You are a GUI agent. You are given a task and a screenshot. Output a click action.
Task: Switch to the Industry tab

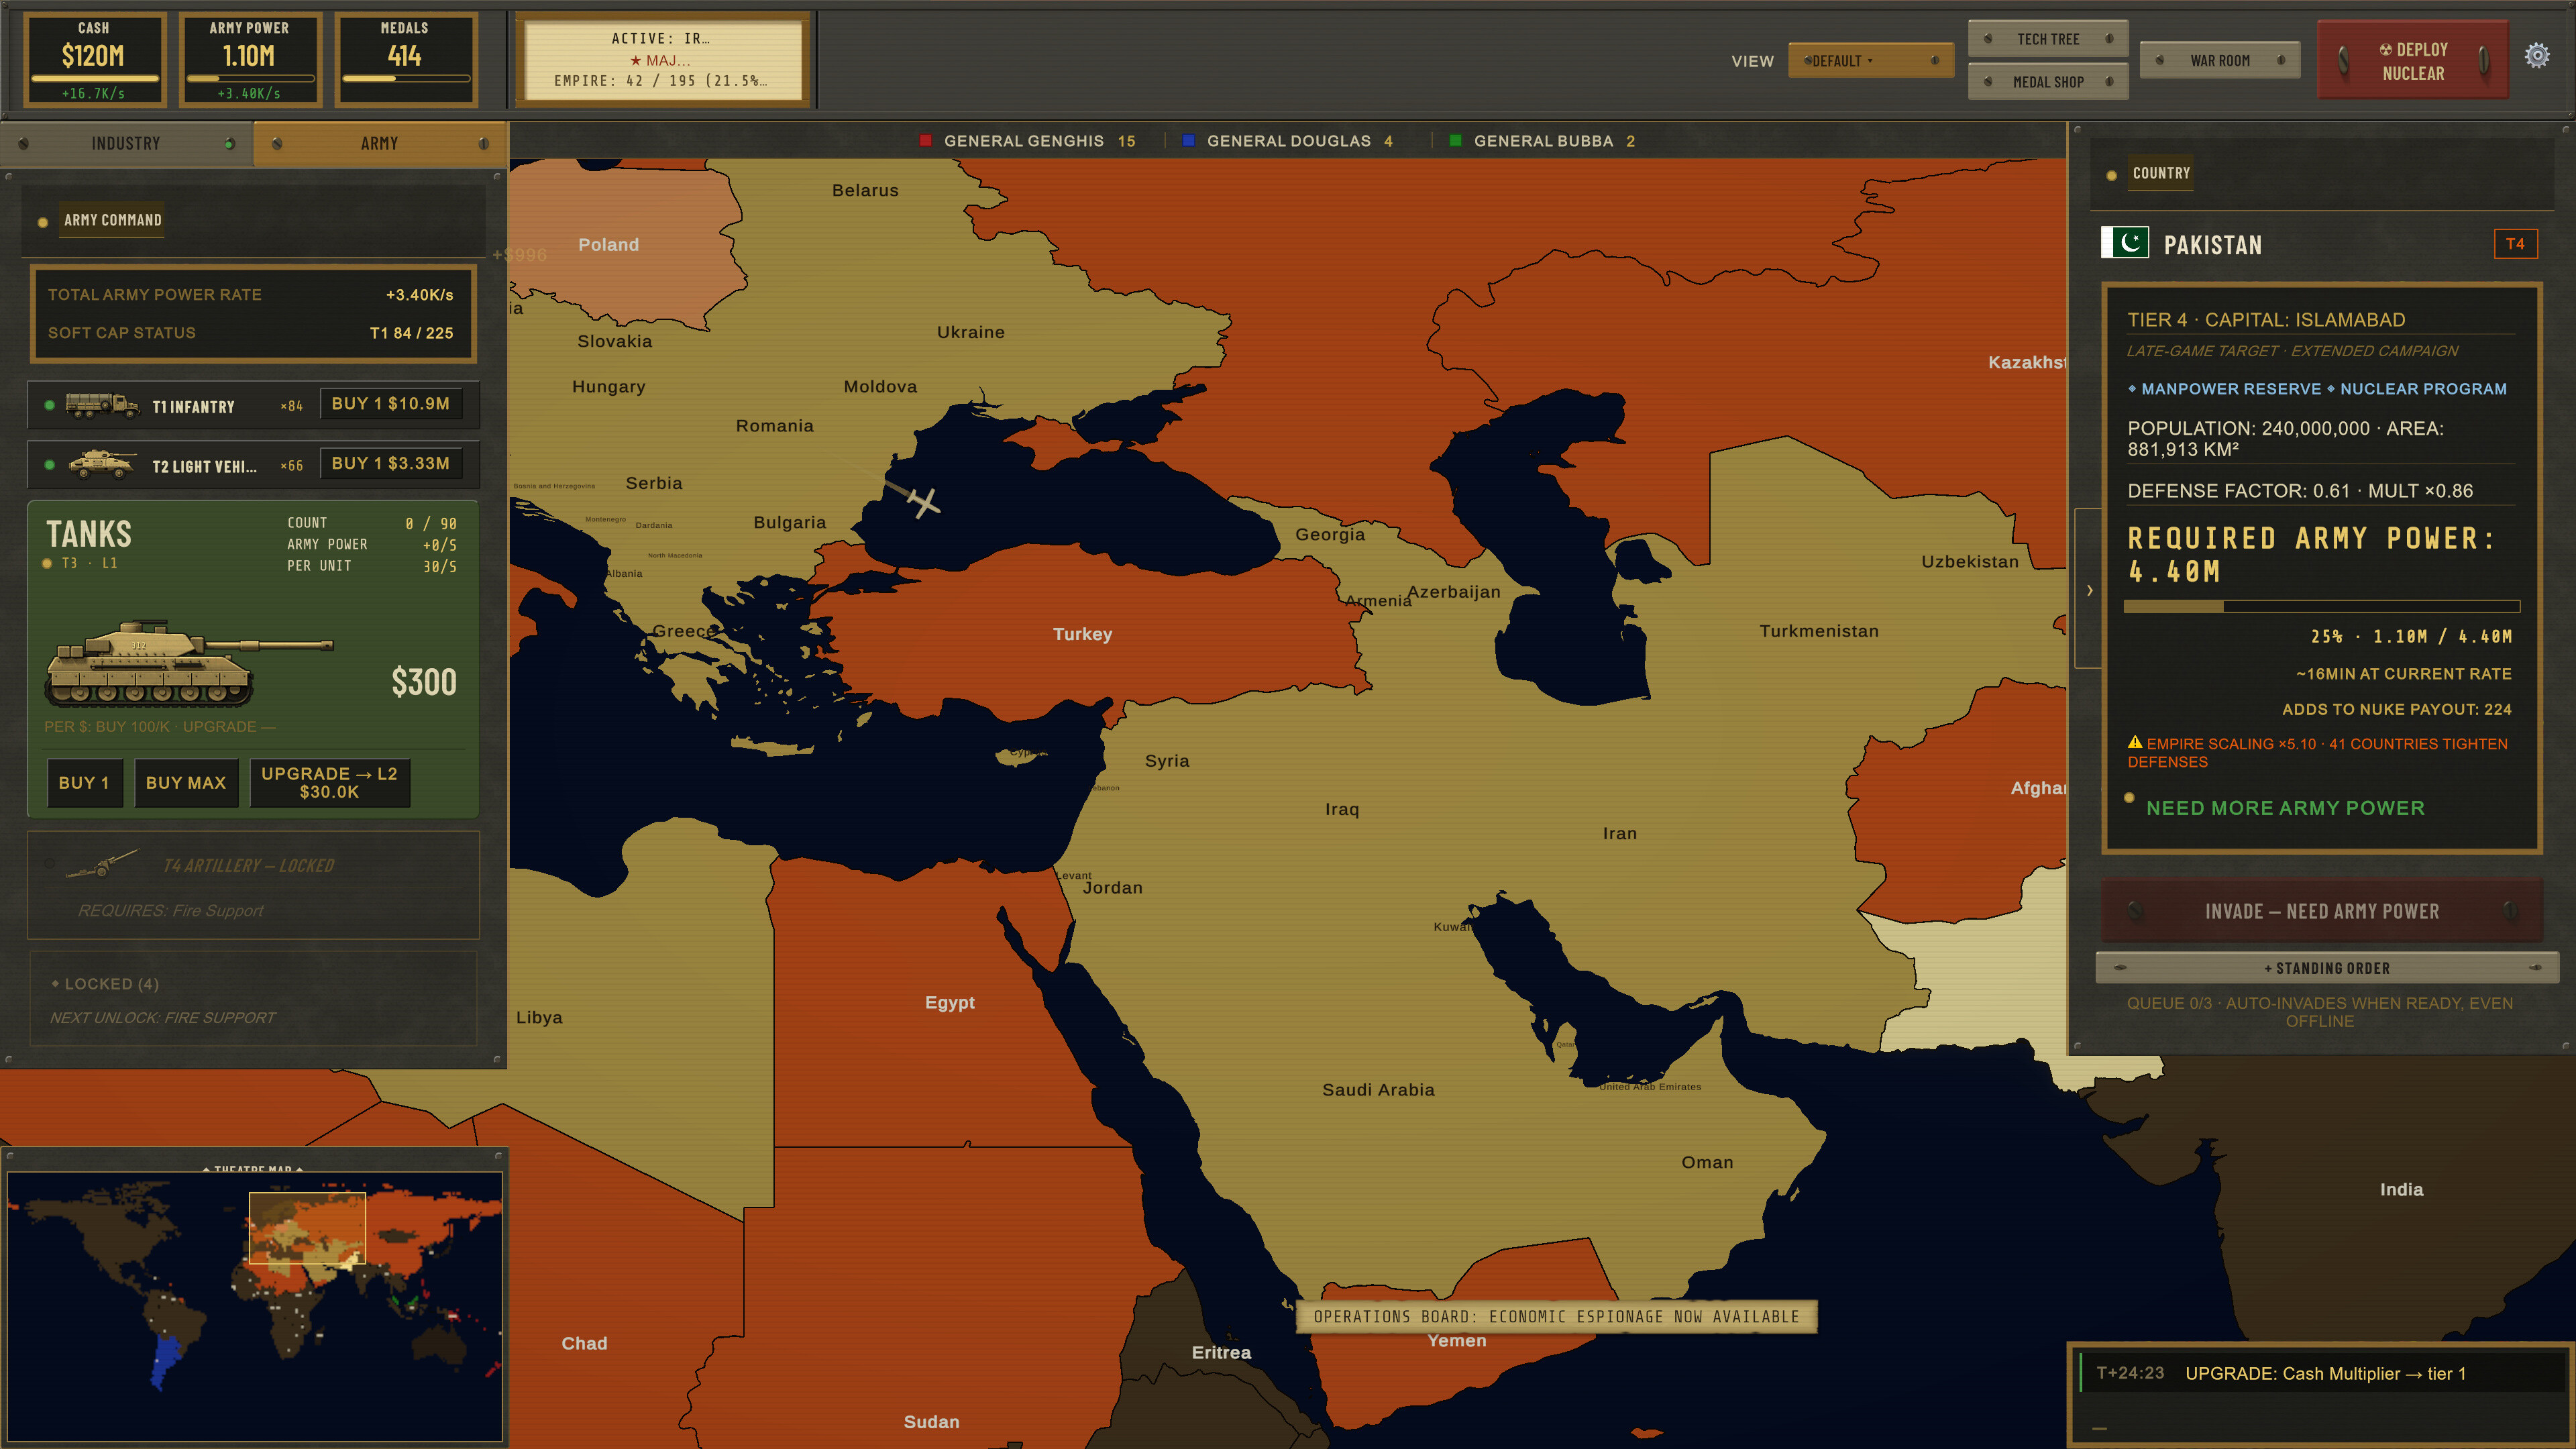126,144
